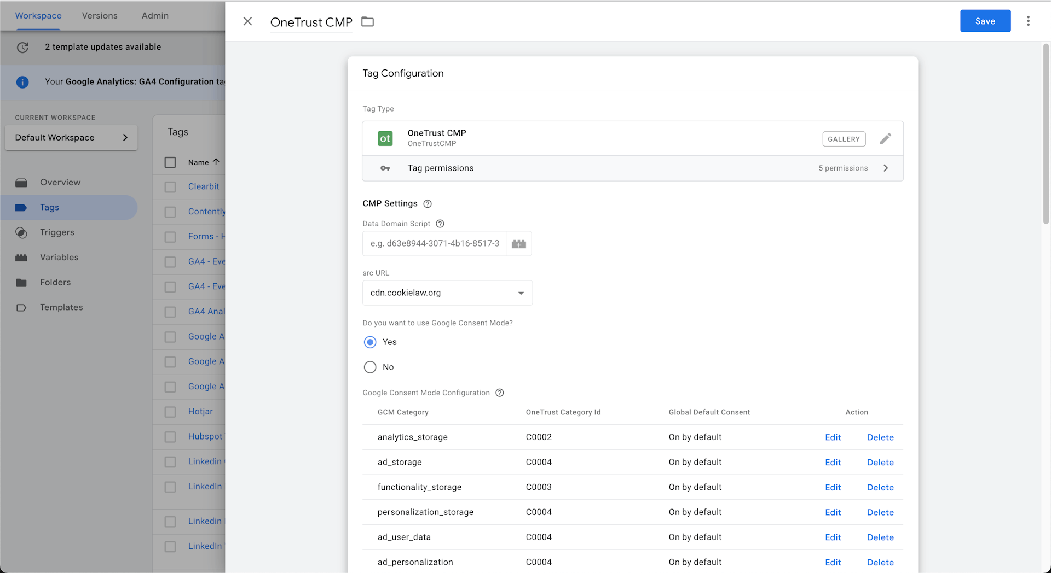Open the three-dot more actions menu

coord(1028,21)
